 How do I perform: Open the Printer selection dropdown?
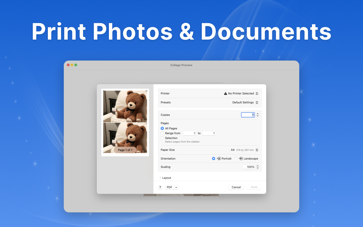click(x=241, y=94)
